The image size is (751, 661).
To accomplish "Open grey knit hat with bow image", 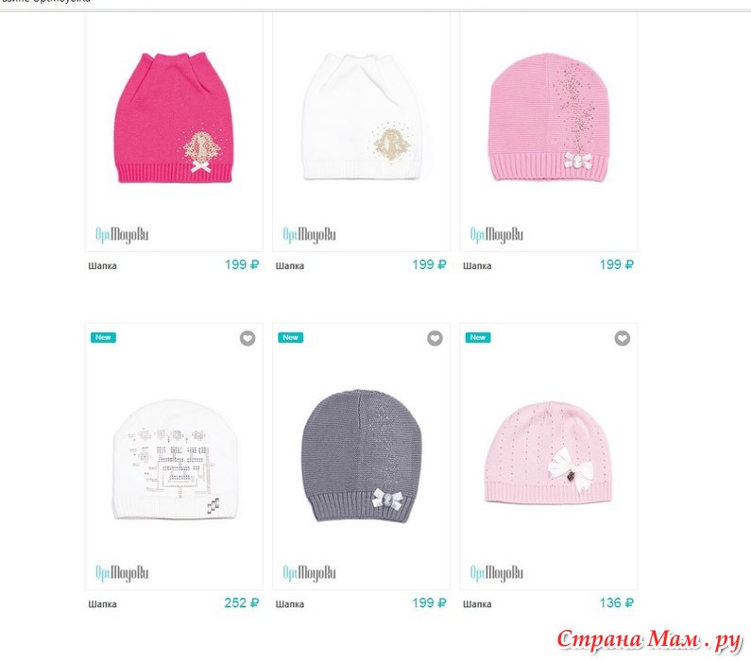I will tap(361, 456).
